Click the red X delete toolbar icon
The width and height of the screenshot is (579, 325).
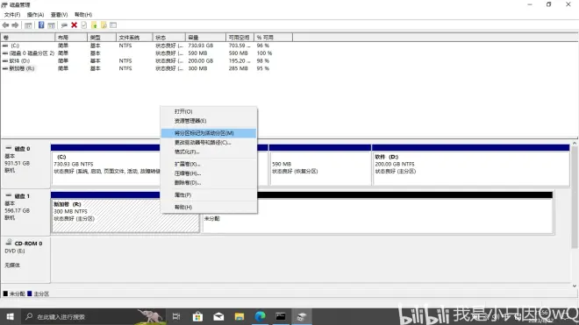[74, 25]
